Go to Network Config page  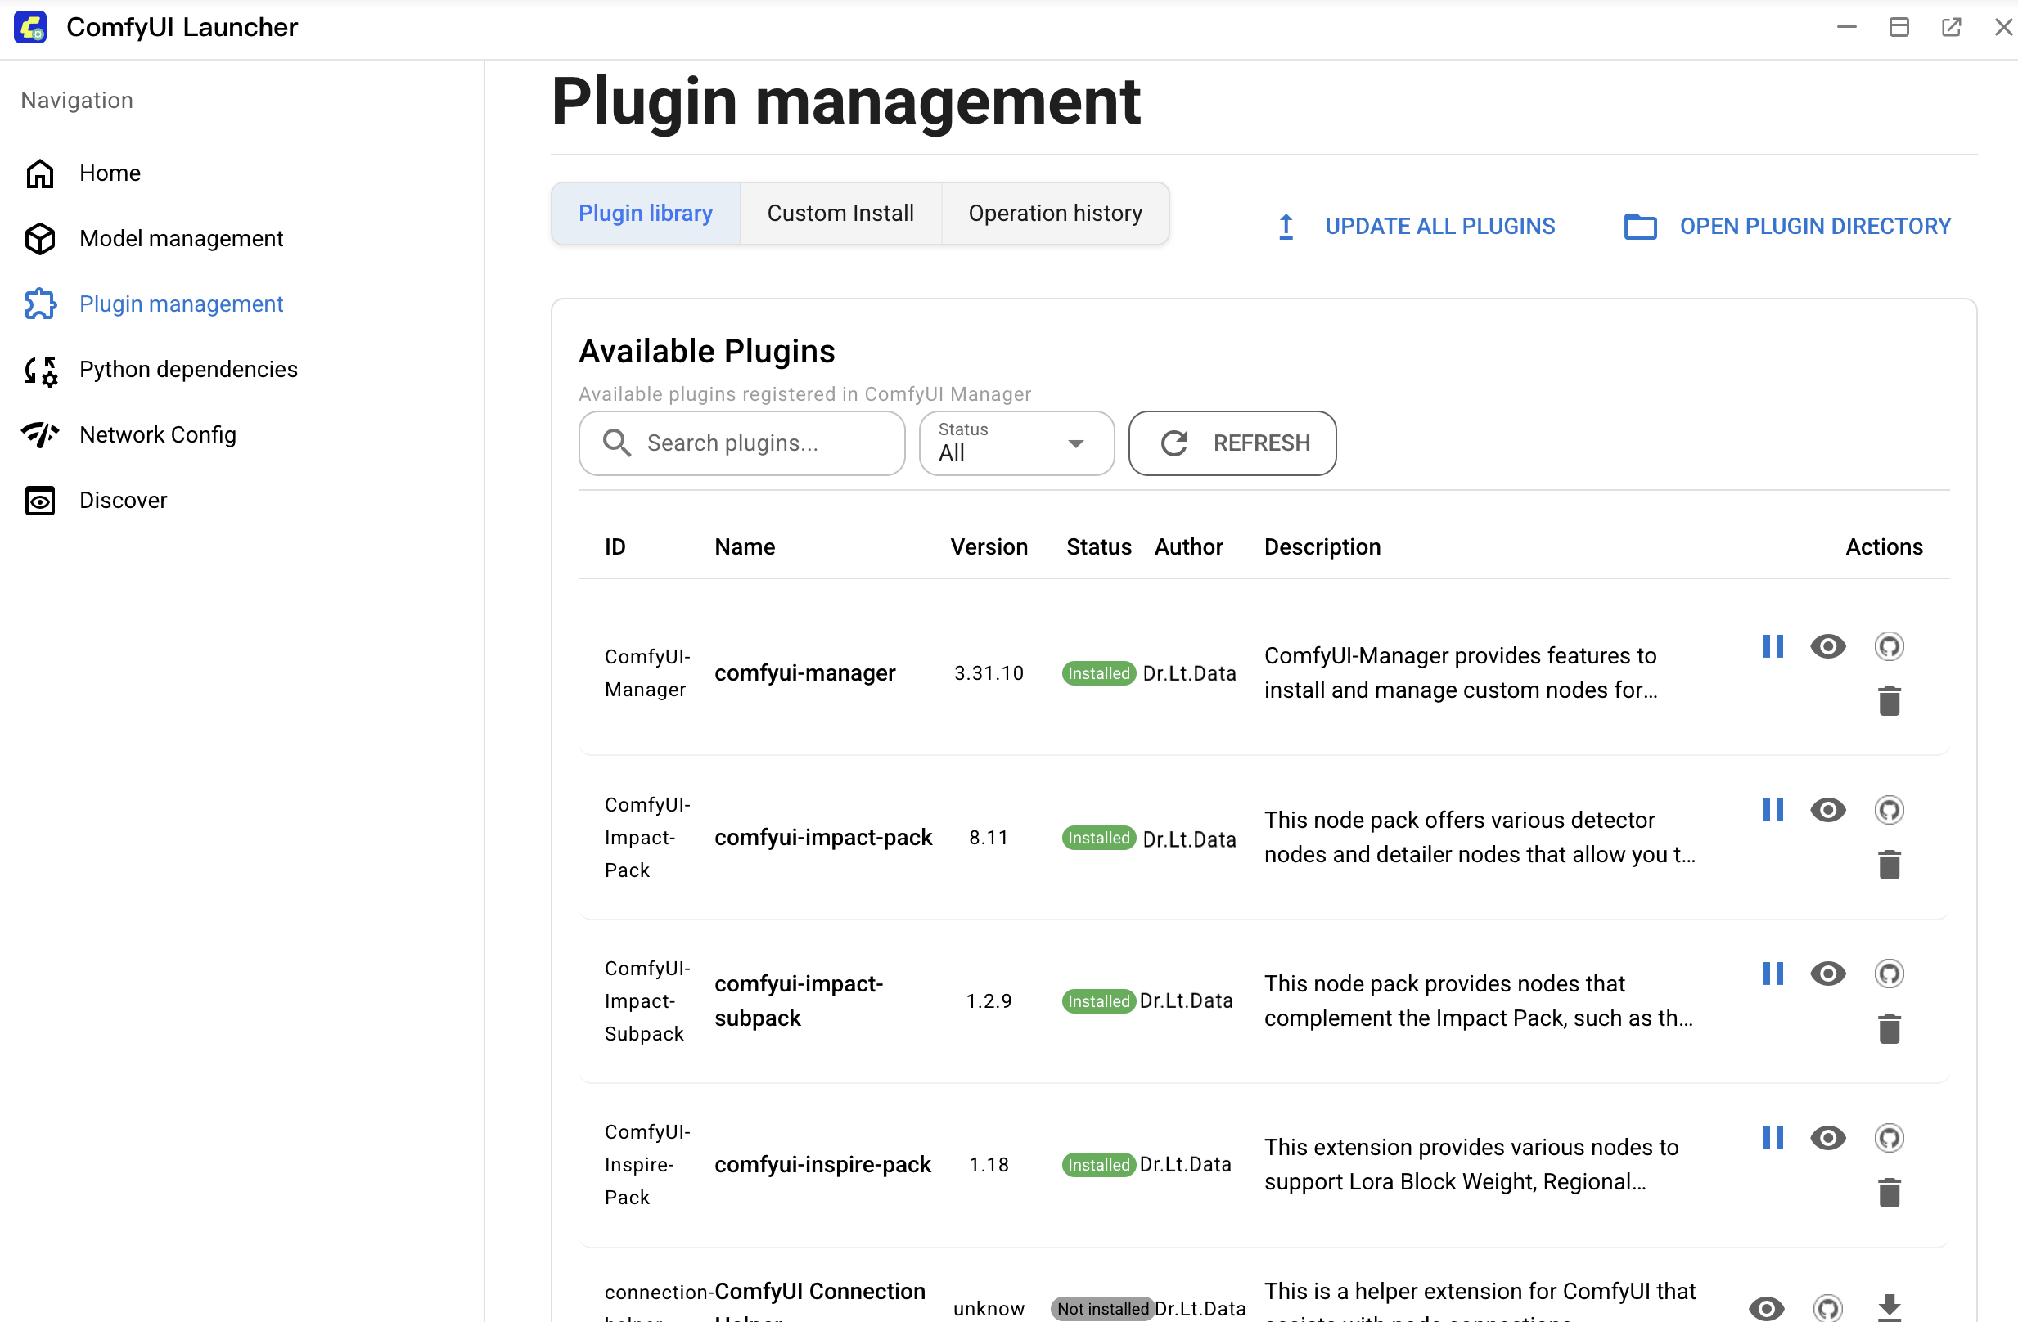click(158, 434)
